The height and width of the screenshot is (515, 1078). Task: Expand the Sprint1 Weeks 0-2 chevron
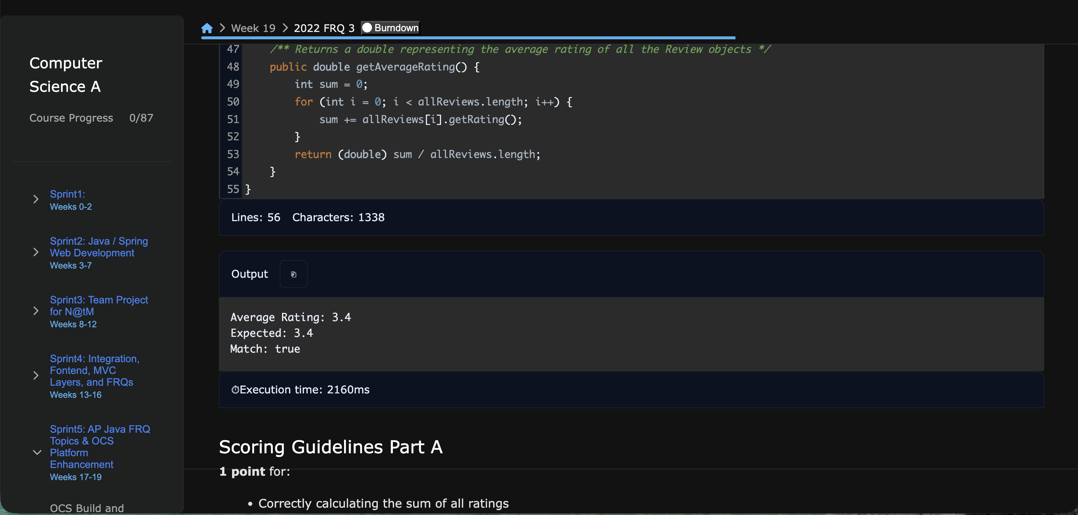[36, 199]
